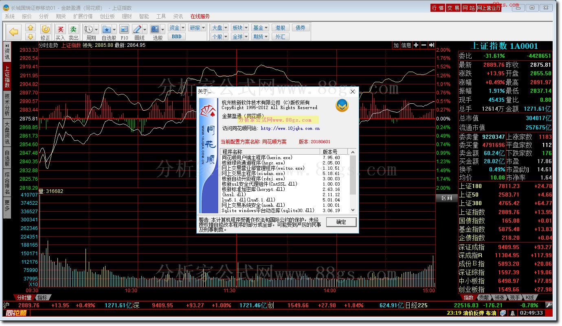Click the minus zoom icon above chart
The image size is (562, 326).
424,45
